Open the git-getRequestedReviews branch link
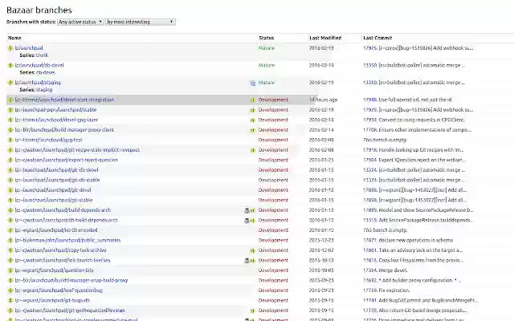 point(70,311)
